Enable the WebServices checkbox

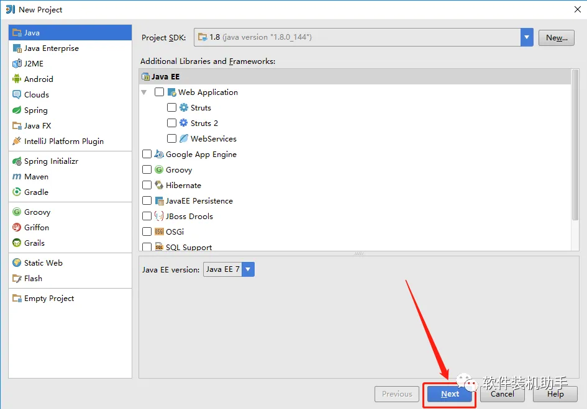(171, 138)
